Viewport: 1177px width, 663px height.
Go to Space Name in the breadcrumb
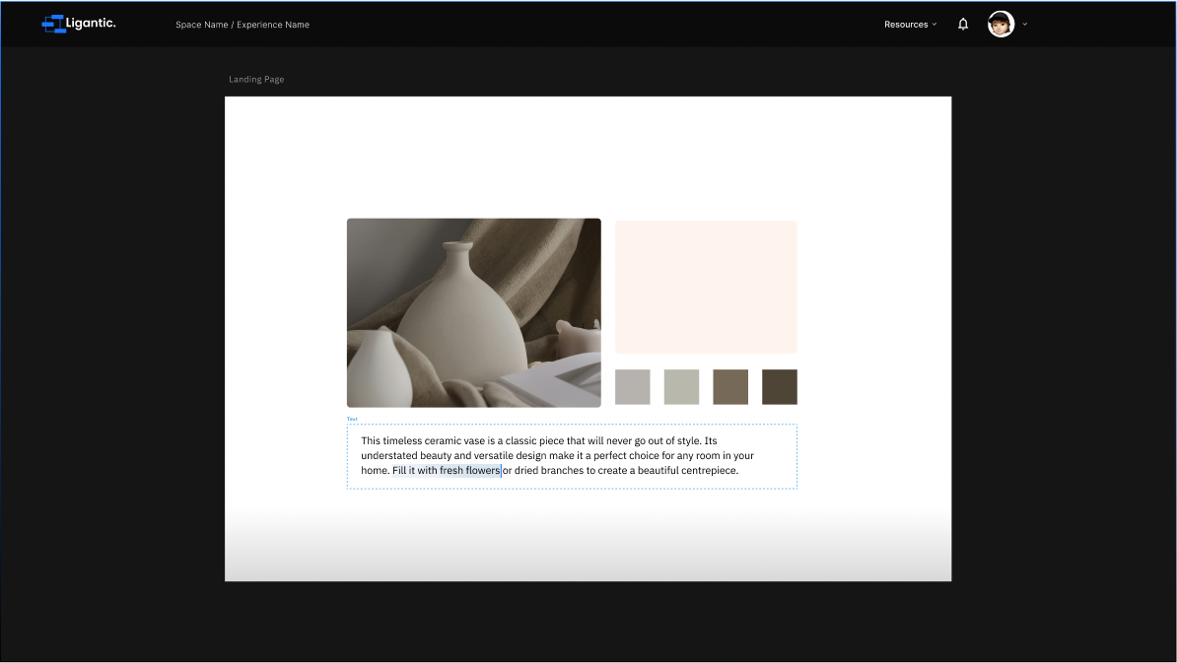pos(200,25)
